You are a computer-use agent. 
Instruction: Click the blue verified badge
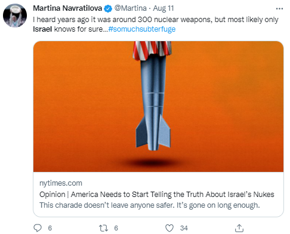[108, 8]
